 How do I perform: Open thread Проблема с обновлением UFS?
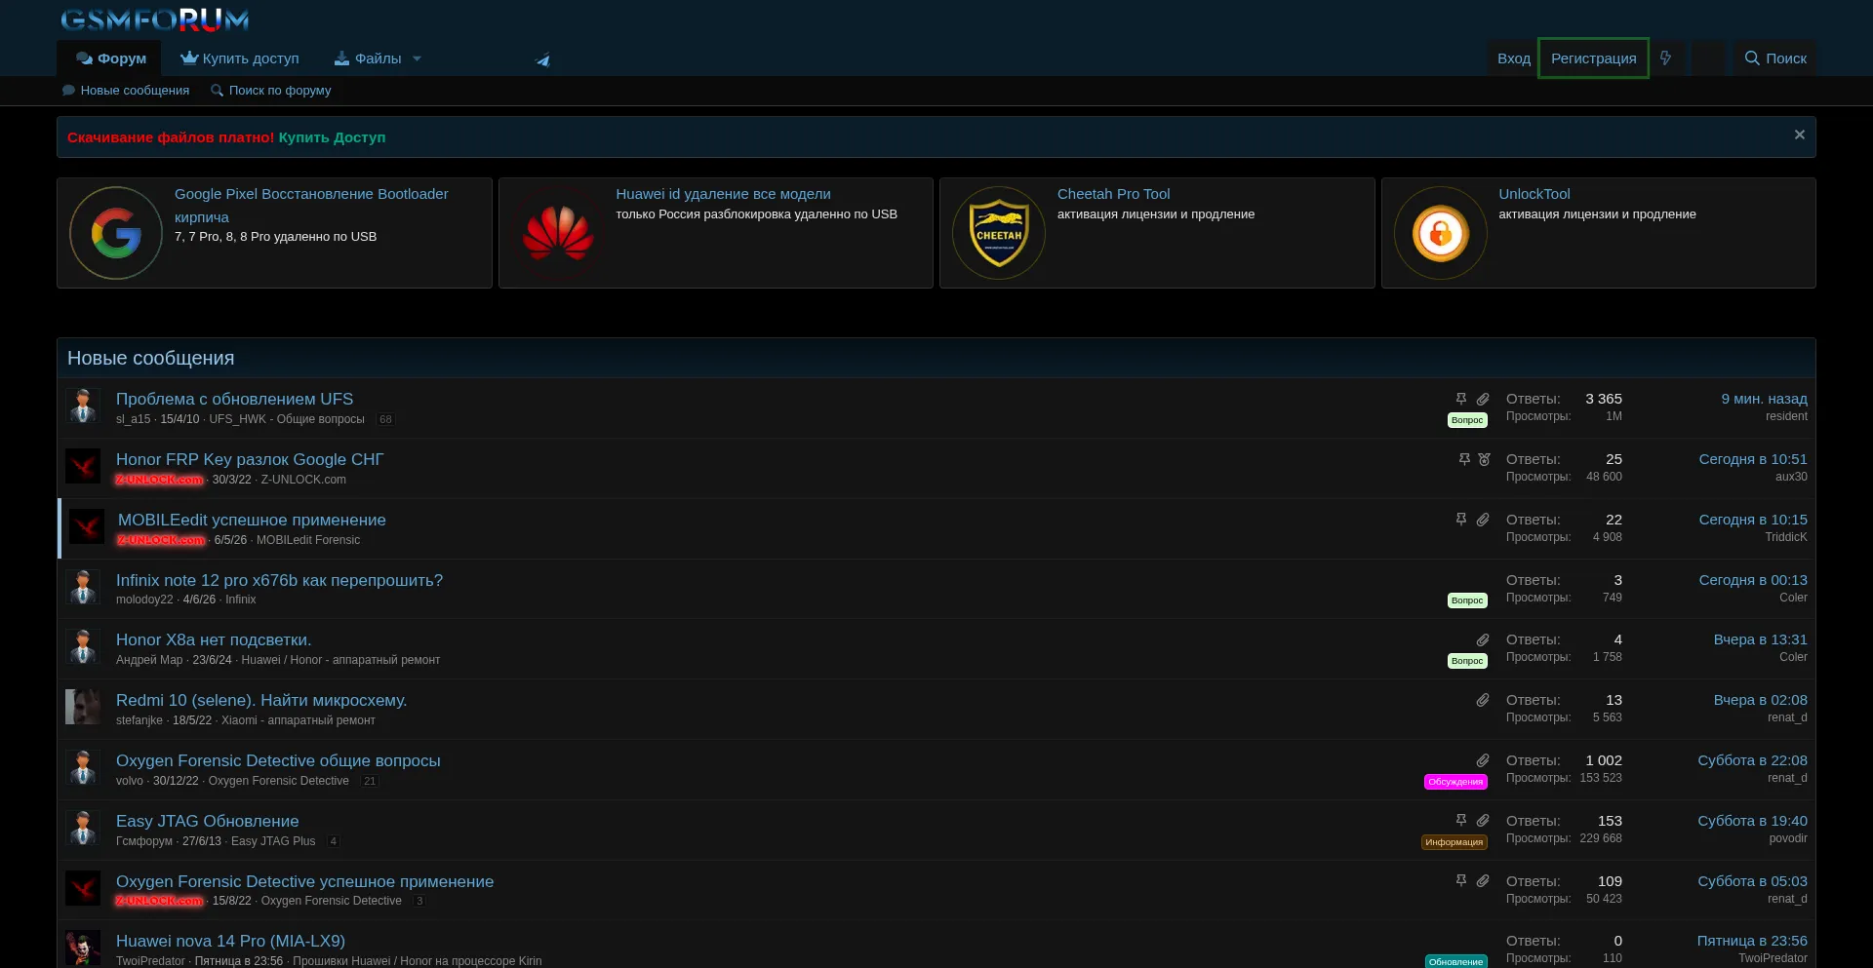[234, 399]
